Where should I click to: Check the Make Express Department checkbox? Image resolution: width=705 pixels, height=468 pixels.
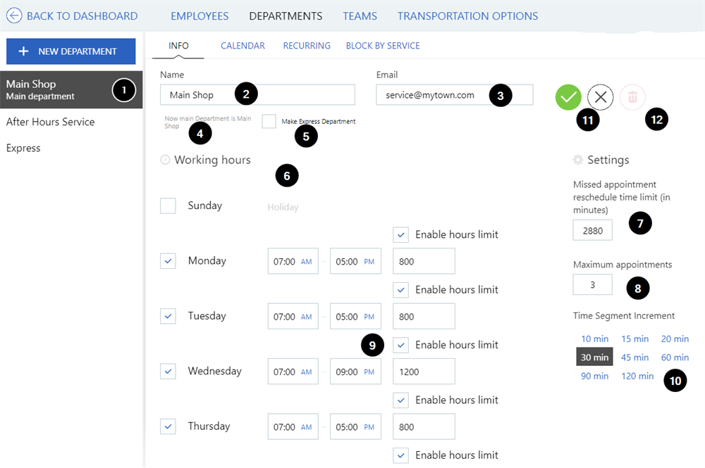pyautogui.click(x=268, y=121)
